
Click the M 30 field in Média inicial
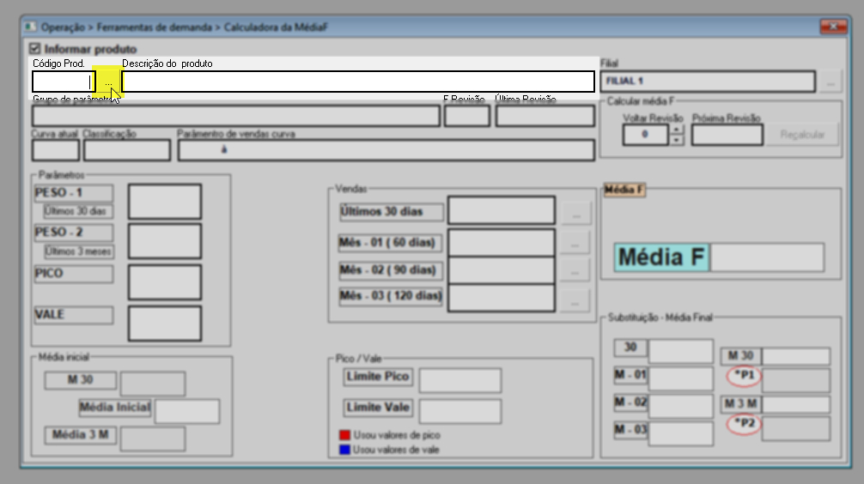tap(153, 384)
